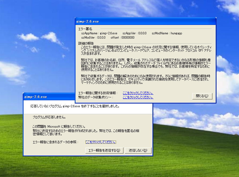Click the title bar of the error report dialog
The width and height of the screenshot is (239, 177).
(49, 97)
